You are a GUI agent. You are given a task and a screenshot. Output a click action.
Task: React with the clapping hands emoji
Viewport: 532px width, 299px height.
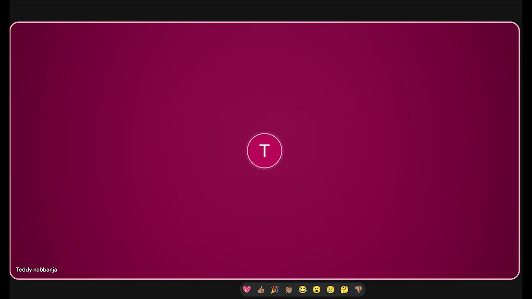pos(289,289)
